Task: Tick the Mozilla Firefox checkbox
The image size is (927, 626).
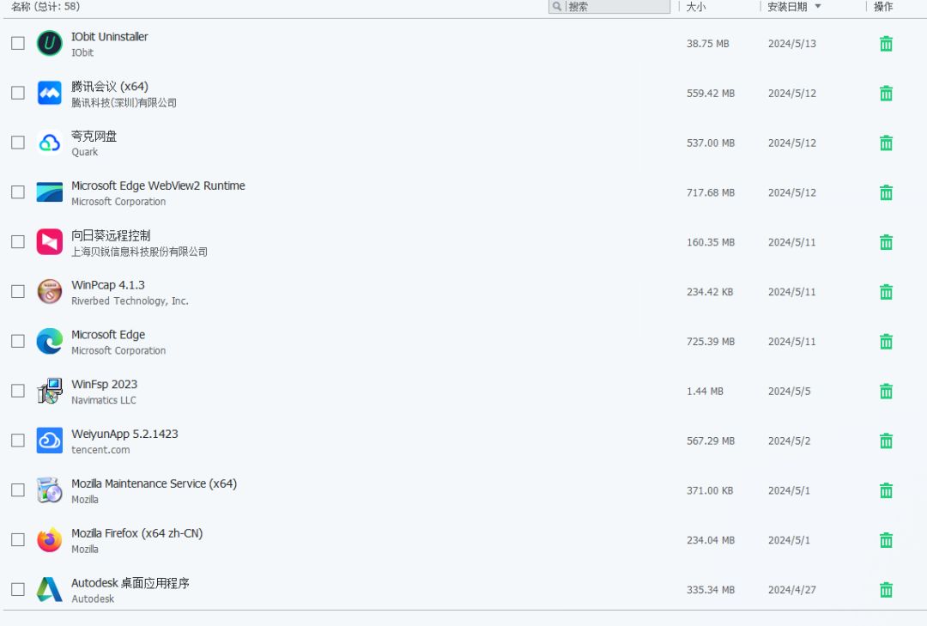Action: tap(18, 540)
